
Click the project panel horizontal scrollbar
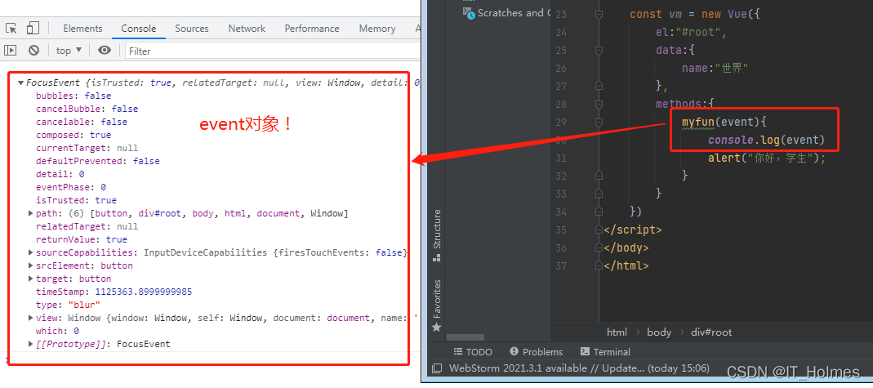tap(467, 337)
